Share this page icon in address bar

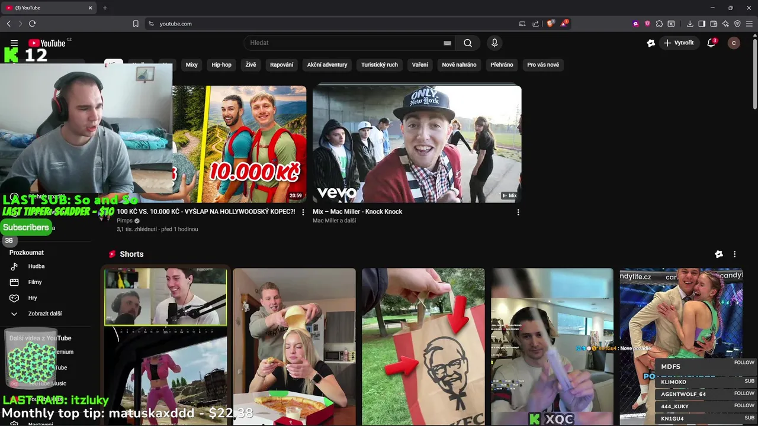point(536,24)
